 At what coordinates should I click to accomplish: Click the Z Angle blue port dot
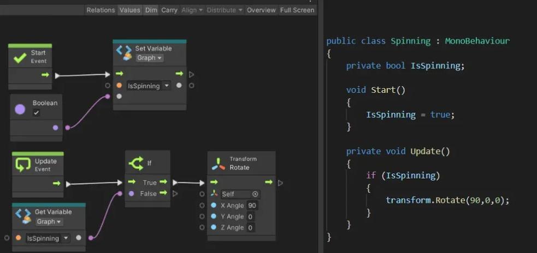[x=214, y=227]
